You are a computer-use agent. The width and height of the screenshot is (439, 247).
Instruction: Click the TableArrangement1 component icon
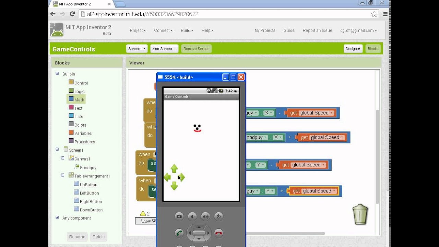point(71,175)
